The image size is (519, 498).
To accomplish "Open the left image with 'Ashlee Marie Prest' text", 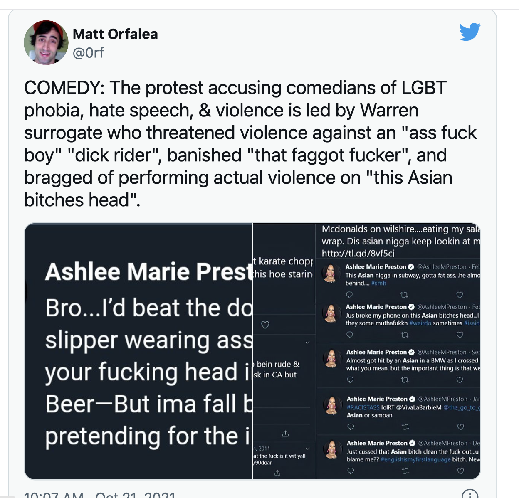I will 138,351.
